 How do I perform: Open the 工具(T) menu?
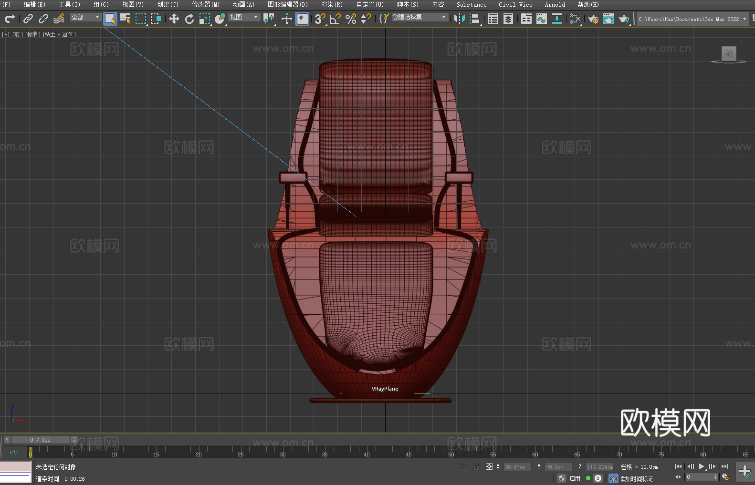[70, 4]
